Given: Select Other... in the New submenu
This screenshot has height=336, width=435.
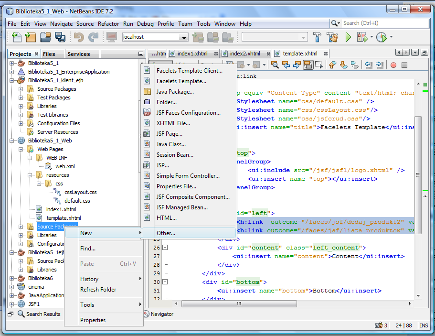Looking at the screenshot, I should [x=189, y=233].
